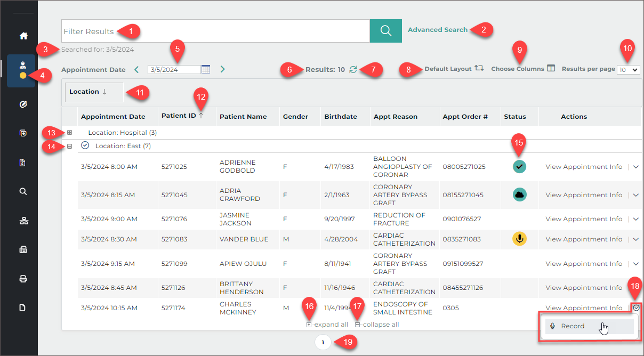Expand the Location: Hospital group

(69, 132)
